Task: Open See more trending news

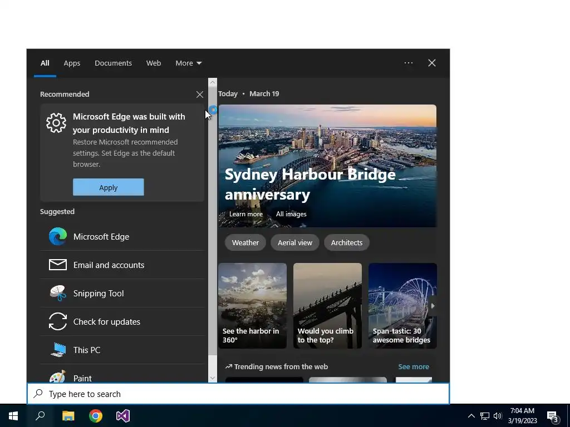Action: 414,367
